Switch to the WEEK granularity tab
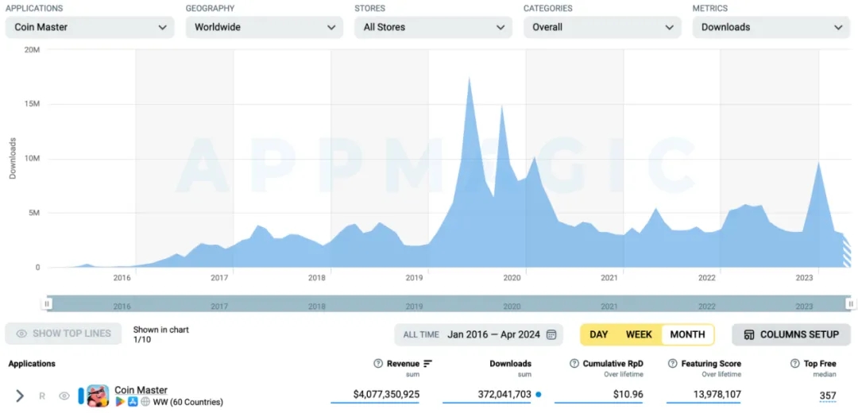This screenshot has height=413, width=858. coord(639,334)
